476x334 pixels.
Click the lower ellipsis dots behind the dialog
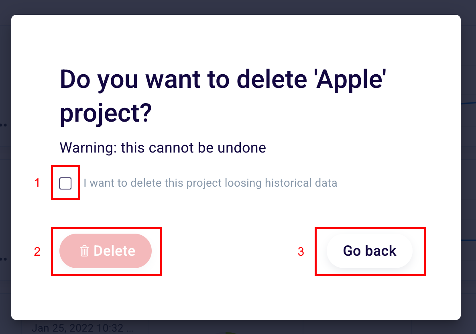(3, 259)
